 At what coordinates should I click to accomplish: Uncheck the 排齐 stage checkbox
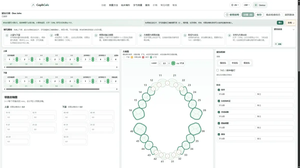click(x=219, y=90)
